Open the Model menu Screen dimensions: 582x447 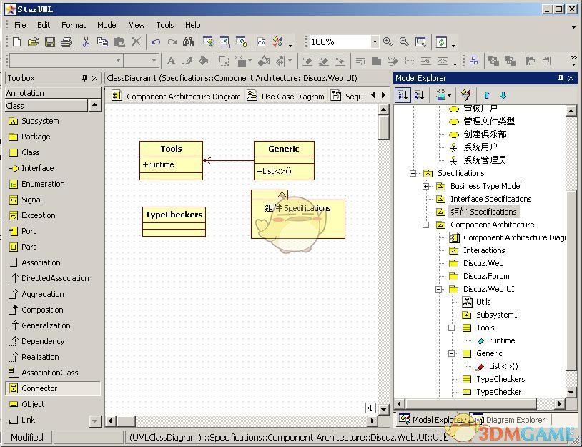pyautogui.click(x=107, y=24)
